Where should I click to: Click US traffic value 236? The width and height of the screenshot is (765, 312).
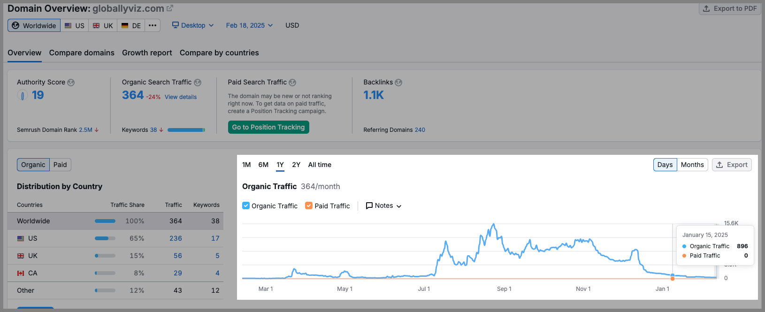coord(176,238)
